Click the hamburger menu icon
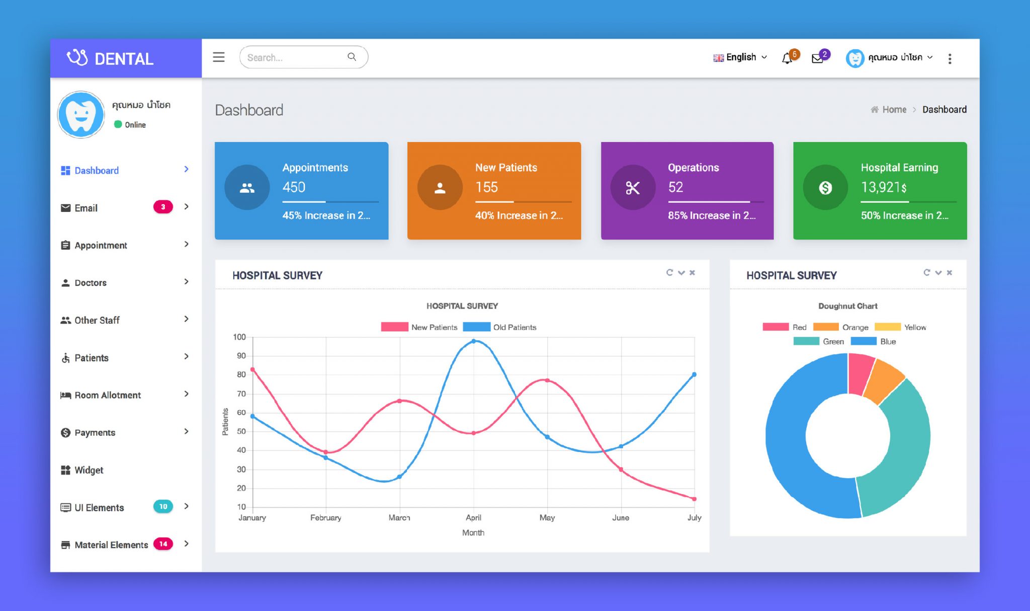The height and width of the screenshot is (611, 1030). [218, 57]
